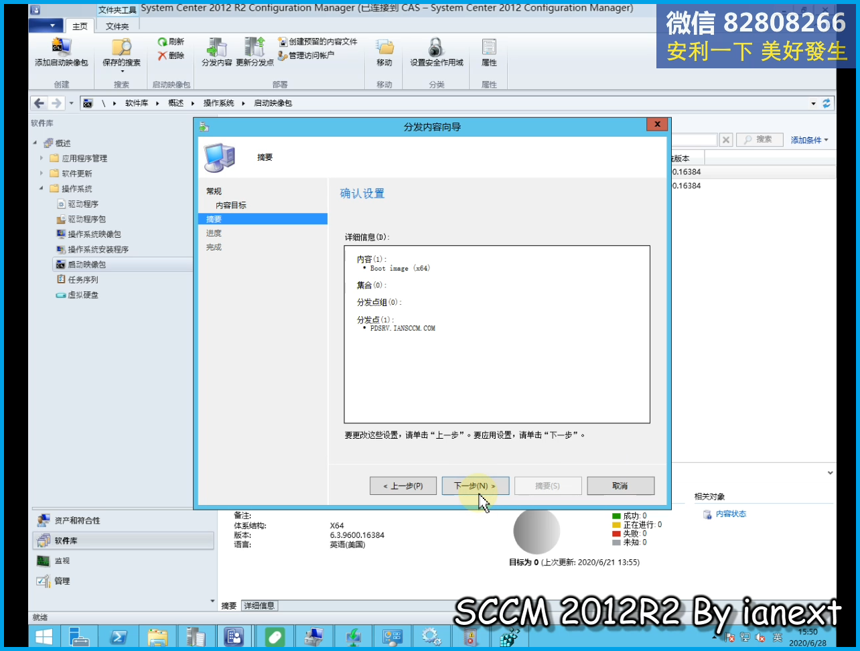This screenshot has height=651, width=860.
Task: Open PowerShell from the taskbar
Action: click(119, 636)
